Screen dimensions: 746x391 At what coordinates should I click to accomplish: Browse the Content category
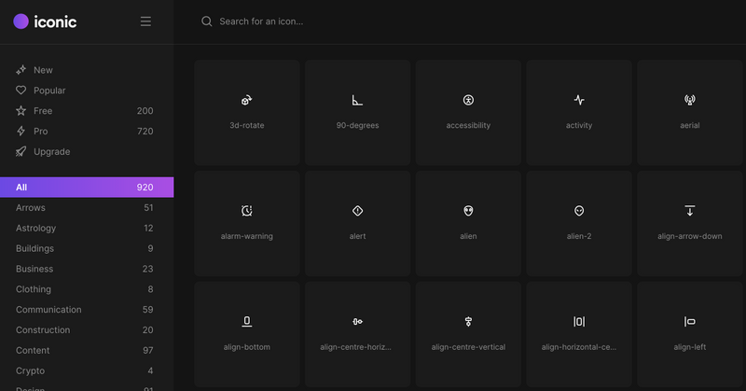87,351
